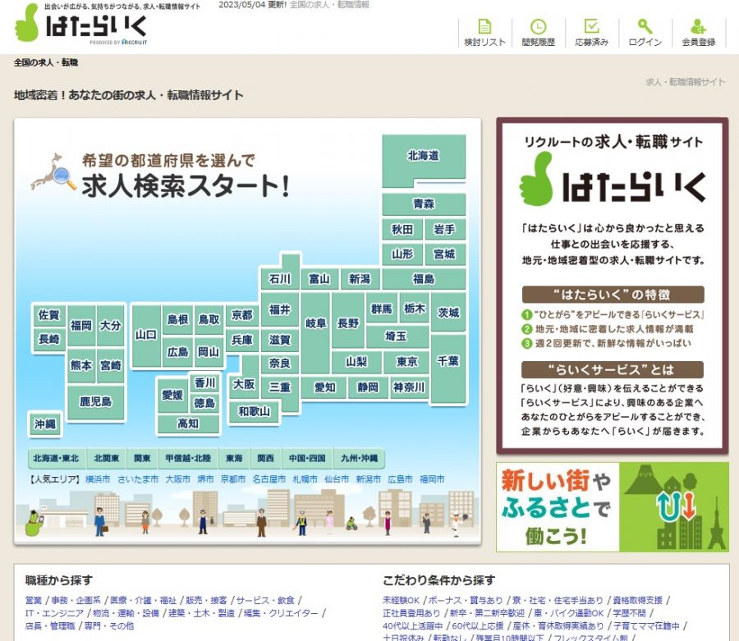Viewport: 739px width, 641px height.
Task: Select 北海道 on the map
Action: pos(424,156)
